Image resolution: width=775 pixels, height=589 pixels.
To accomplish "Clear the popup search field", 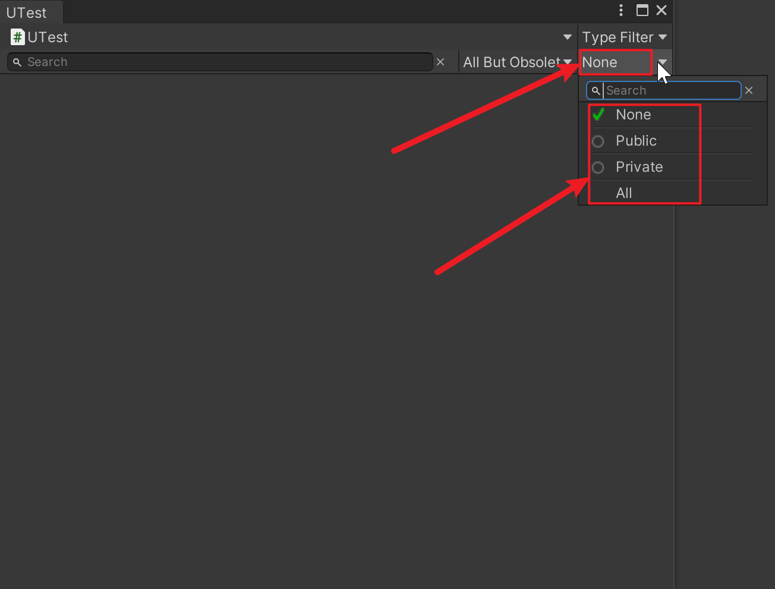I will 749,90.
